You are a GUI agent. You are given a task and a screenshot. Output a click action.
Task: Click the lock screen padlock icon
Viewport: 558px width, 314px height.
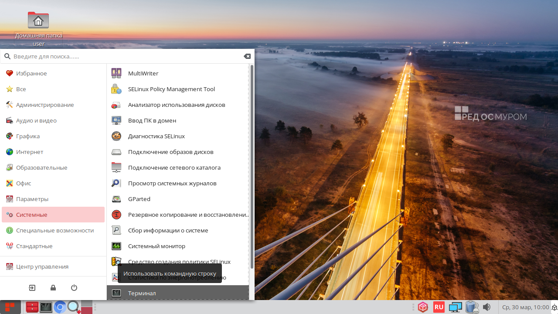53,288
